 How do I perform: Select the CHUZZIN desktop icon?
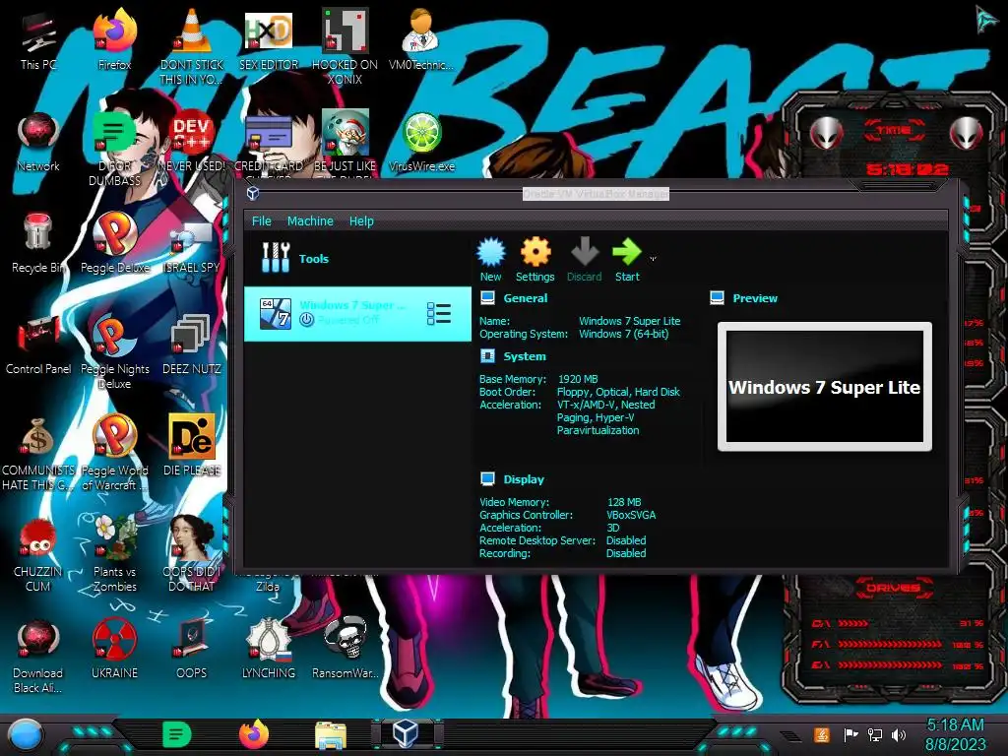pyautogui.click(x=37, y=538)
